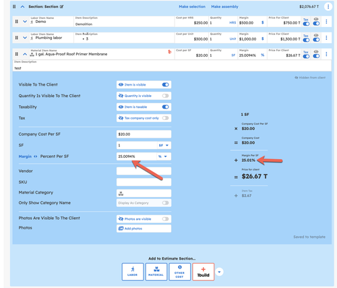Click the SKU input field
The width and height of the screenshot is (337, 288).
[144, 182]
